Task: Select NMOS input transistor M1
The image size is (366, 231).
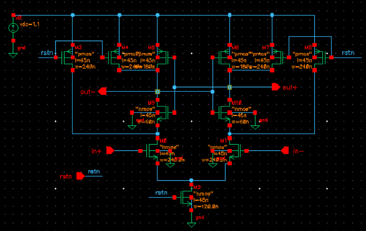Action: (x=237, y=151)
